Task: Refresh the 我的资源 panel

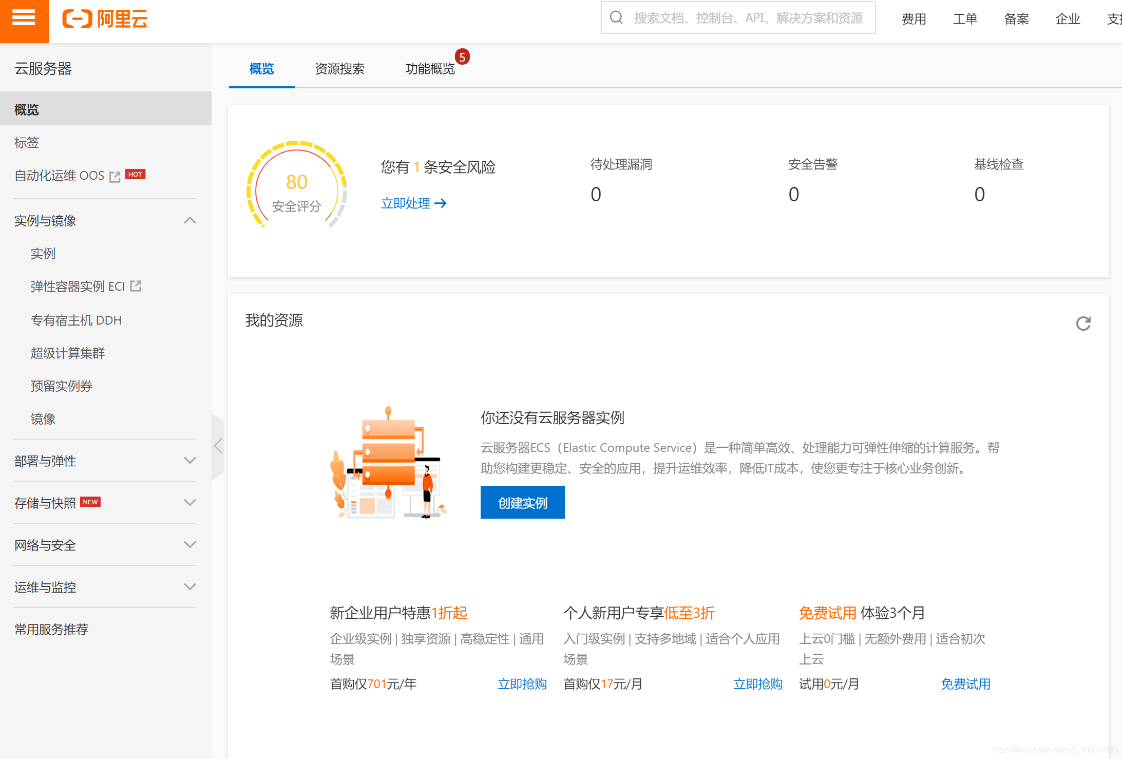Action: 1083,323
